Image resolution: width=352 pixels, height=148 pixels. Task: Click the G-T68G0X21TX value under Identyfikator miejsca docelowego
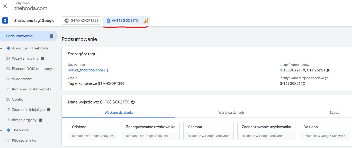(293, 83)
